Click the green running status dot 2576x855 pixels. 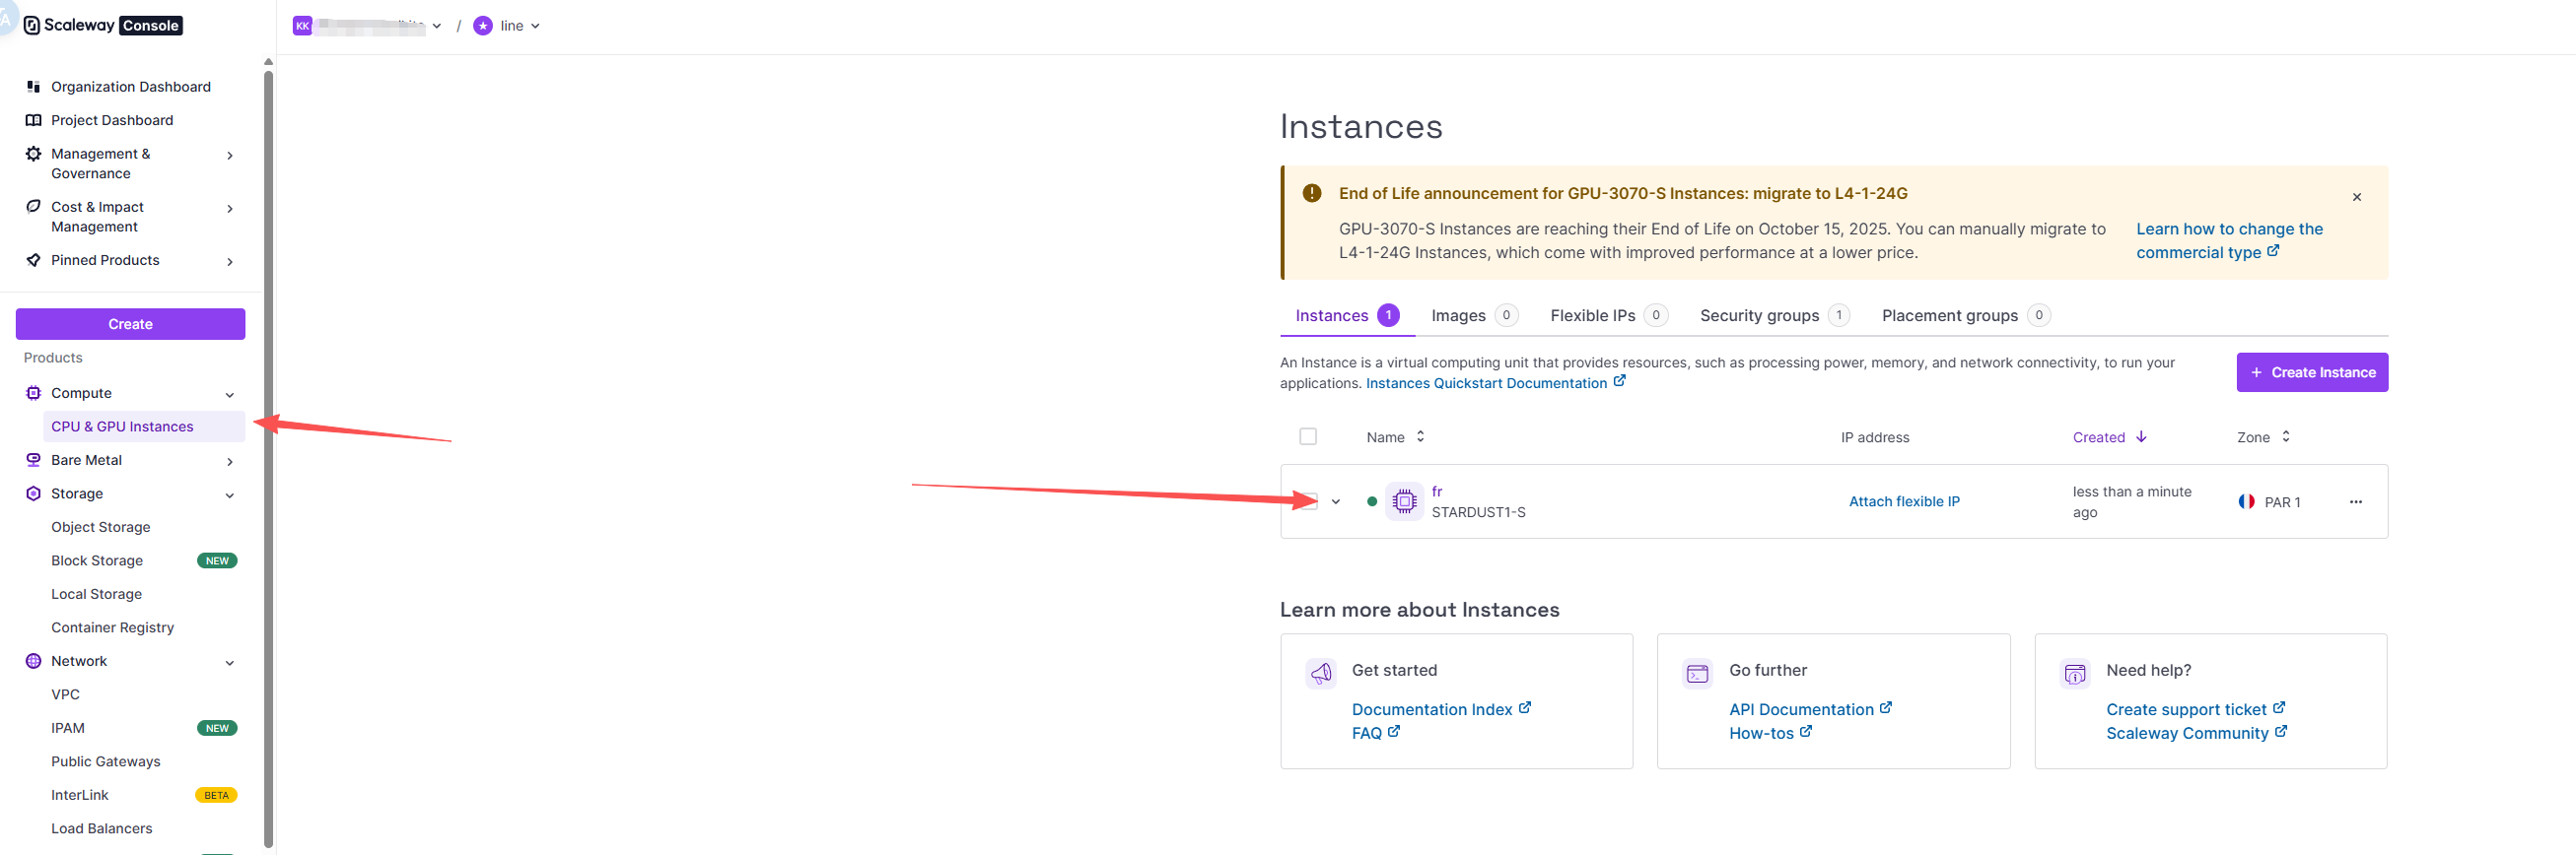click(1372, 501)
